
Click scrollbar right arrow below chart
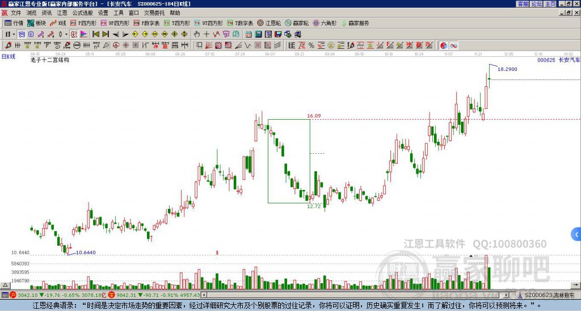[507, 295]
